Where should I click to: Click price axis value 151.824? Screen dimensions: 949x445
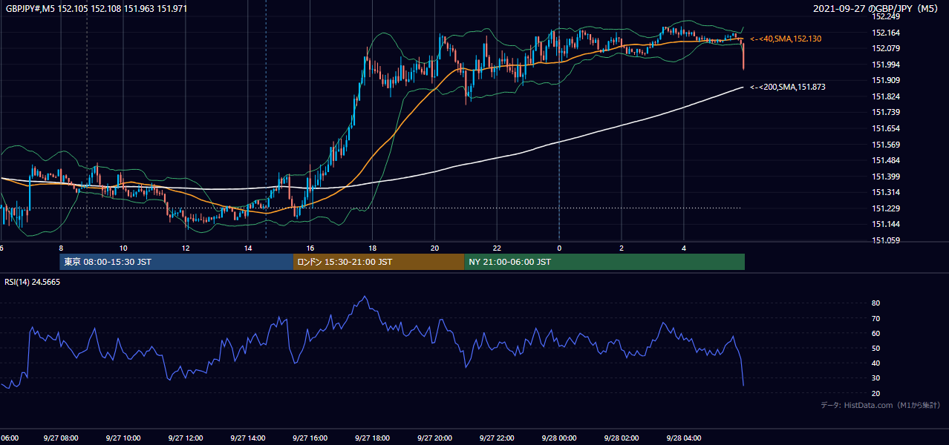(x=885, y=96)
